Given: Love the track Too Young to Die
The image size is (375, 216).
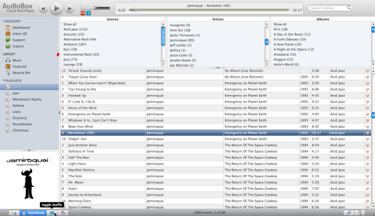Looking at the screenshot, I should coord(367,90).
